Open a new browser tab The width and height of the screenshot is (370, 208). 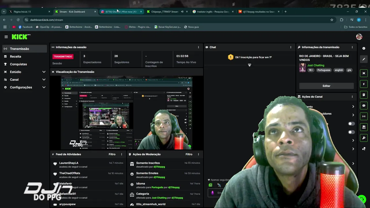[286, 12]
